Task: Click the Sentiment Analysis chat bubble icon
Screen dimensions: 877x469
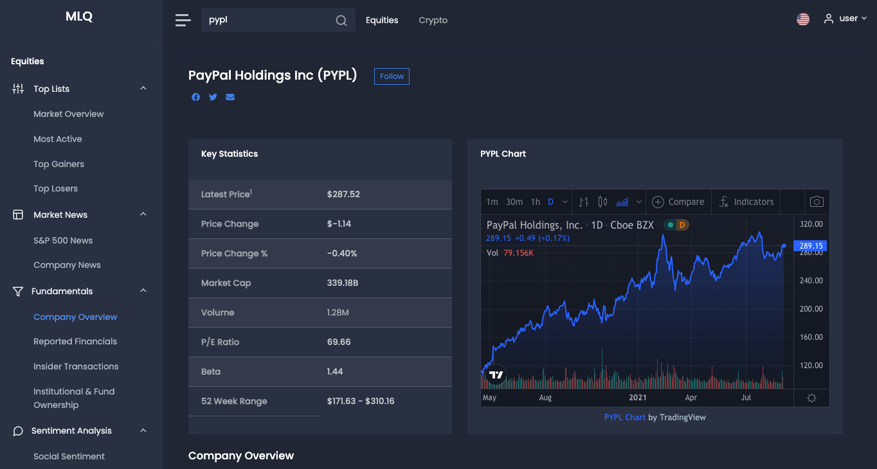Action: point(18,430)
